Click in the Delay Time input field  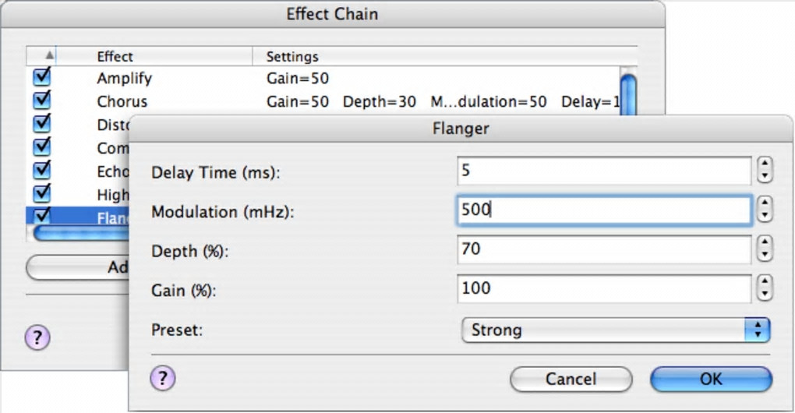click(604, 170)
